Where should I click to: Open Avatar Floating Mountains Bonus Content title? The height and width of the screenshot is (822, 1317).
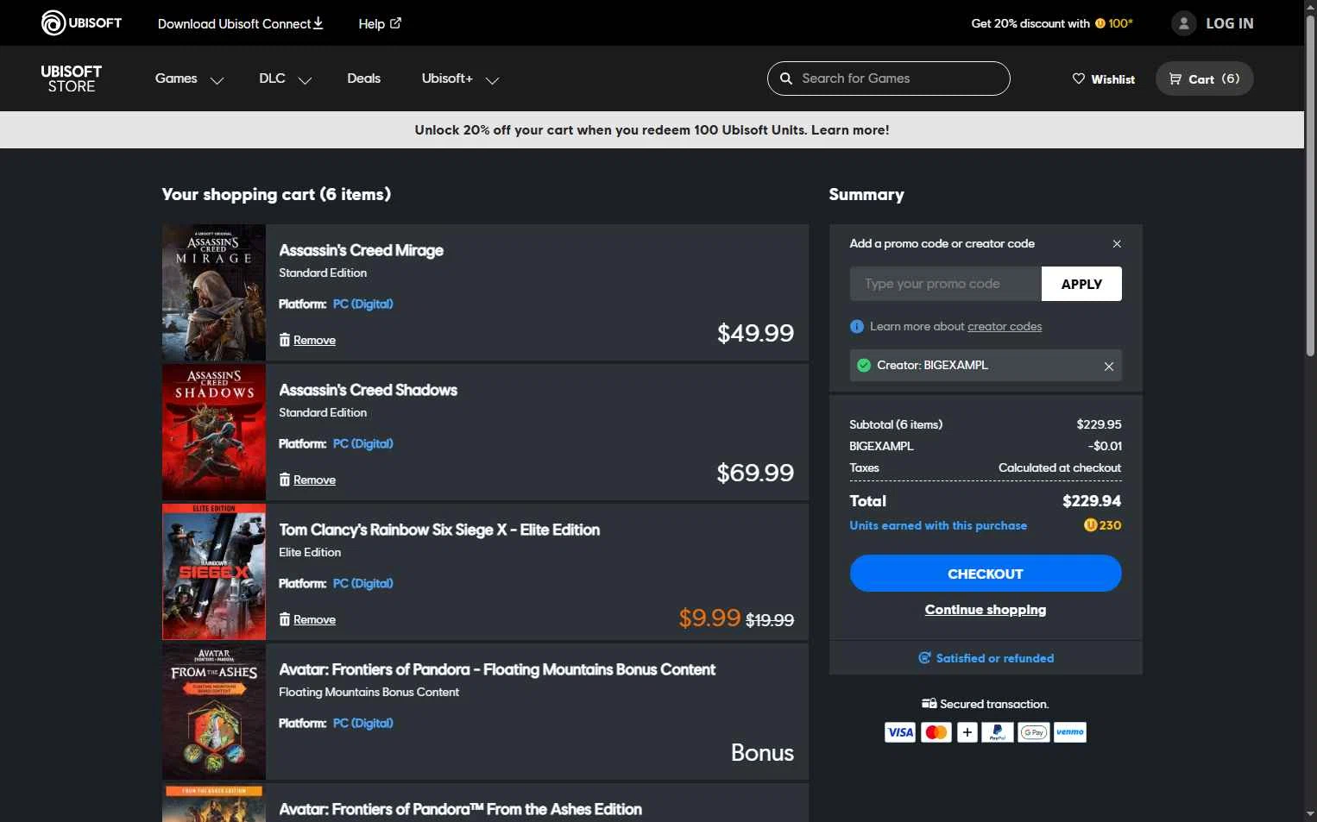pyautogui.click(x=497, y=669)
